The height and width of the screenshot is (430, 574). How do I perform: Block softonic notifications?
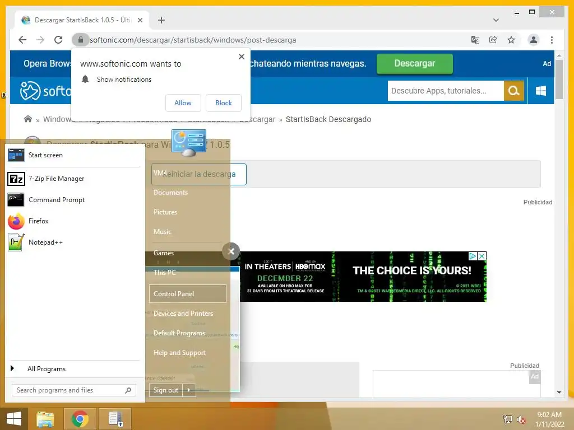223,103
